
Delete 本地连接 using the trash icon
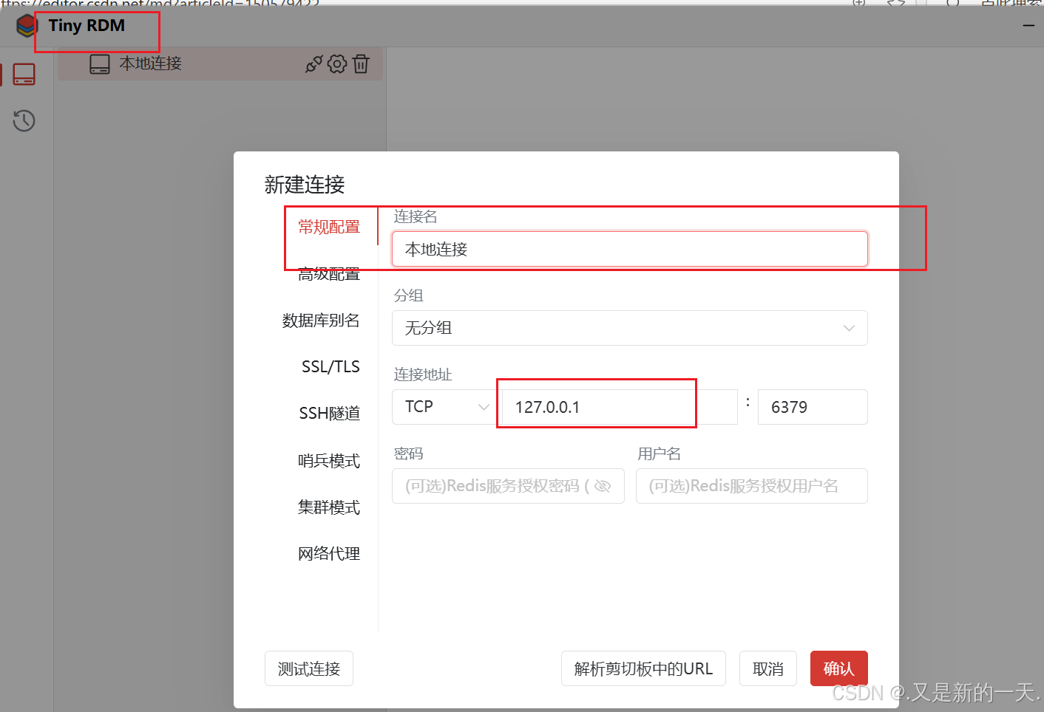pyautogui.click(x=361, y=64)
